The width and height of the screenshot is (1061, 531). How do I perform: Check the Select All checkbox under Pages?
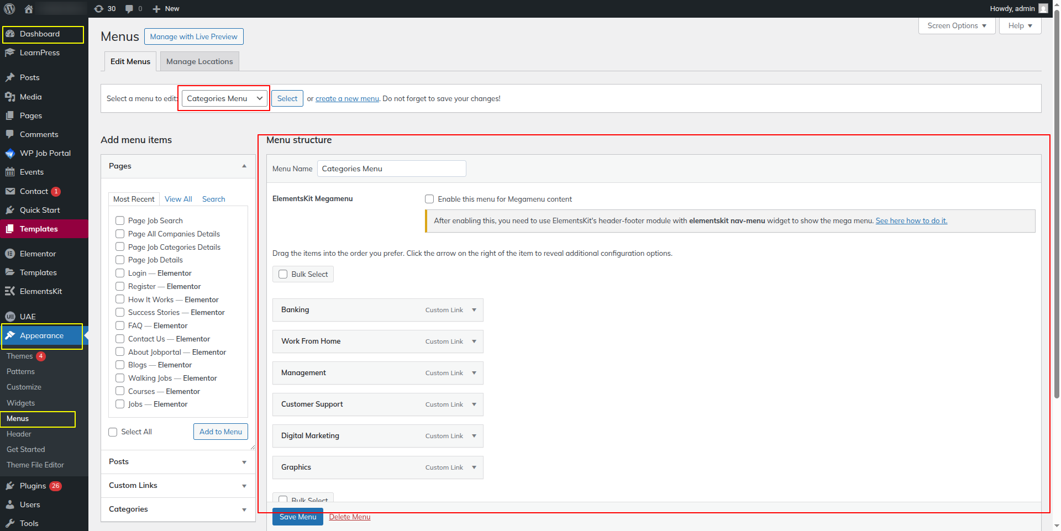(x=113, y=432)
